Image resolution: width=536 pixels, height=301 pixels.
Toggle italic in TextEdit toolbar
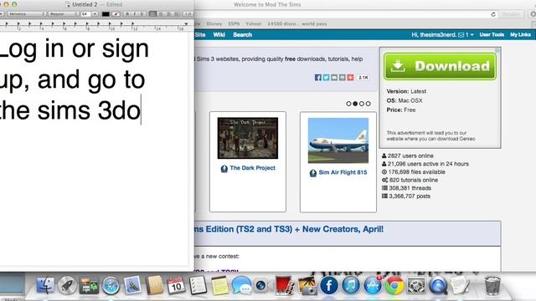[135, 14]
